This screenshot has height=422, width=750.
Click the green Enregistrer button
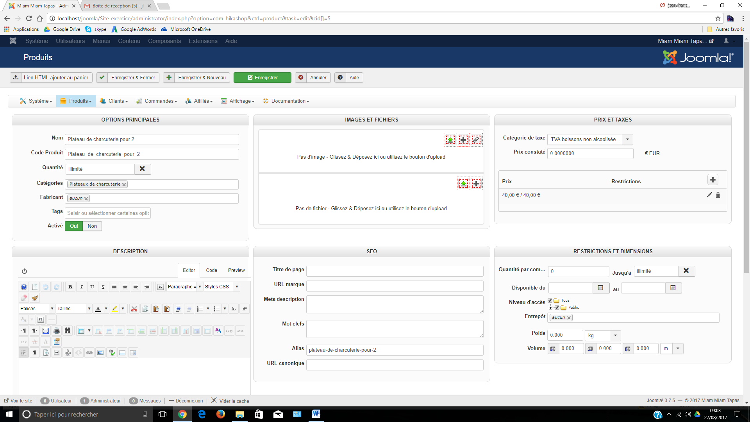point(262,78)
